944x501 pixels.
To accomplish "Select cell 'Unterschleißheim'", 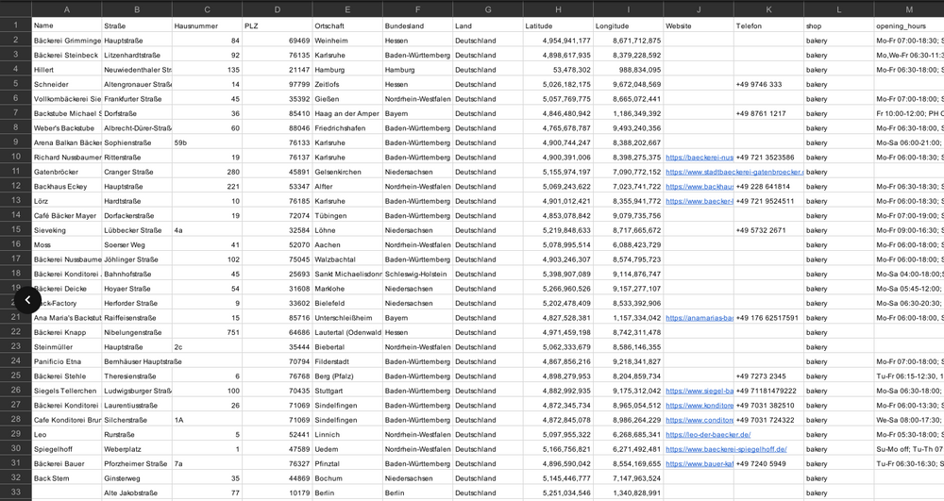I will point(347,318).
